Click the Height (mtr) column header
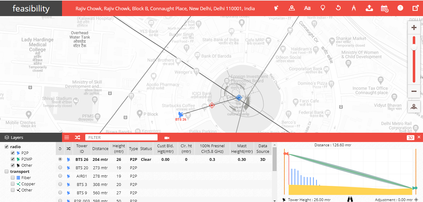This screenshot has width=423, height=202. coord(119,148)
